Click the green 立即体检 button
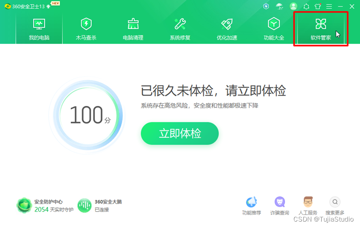Viewport: 360px width, 227px height. tap(180, 133)
